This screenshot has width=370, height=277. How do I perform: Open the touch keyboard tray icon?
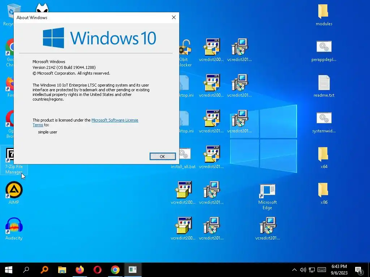(x=322, y=270)
